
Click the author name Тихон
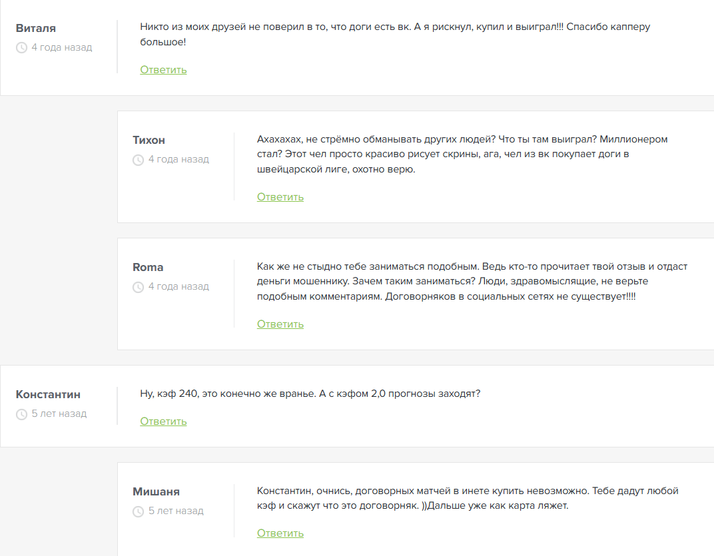point(149,140)
